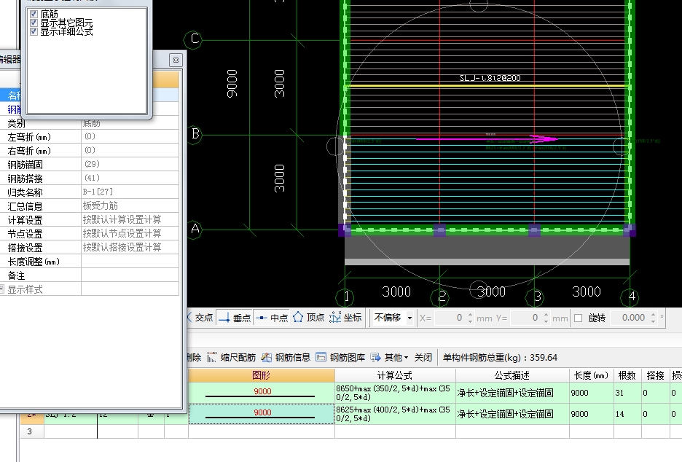
Task: Enable the 顶点 vertex snap
Action: (x=309, y=318)
